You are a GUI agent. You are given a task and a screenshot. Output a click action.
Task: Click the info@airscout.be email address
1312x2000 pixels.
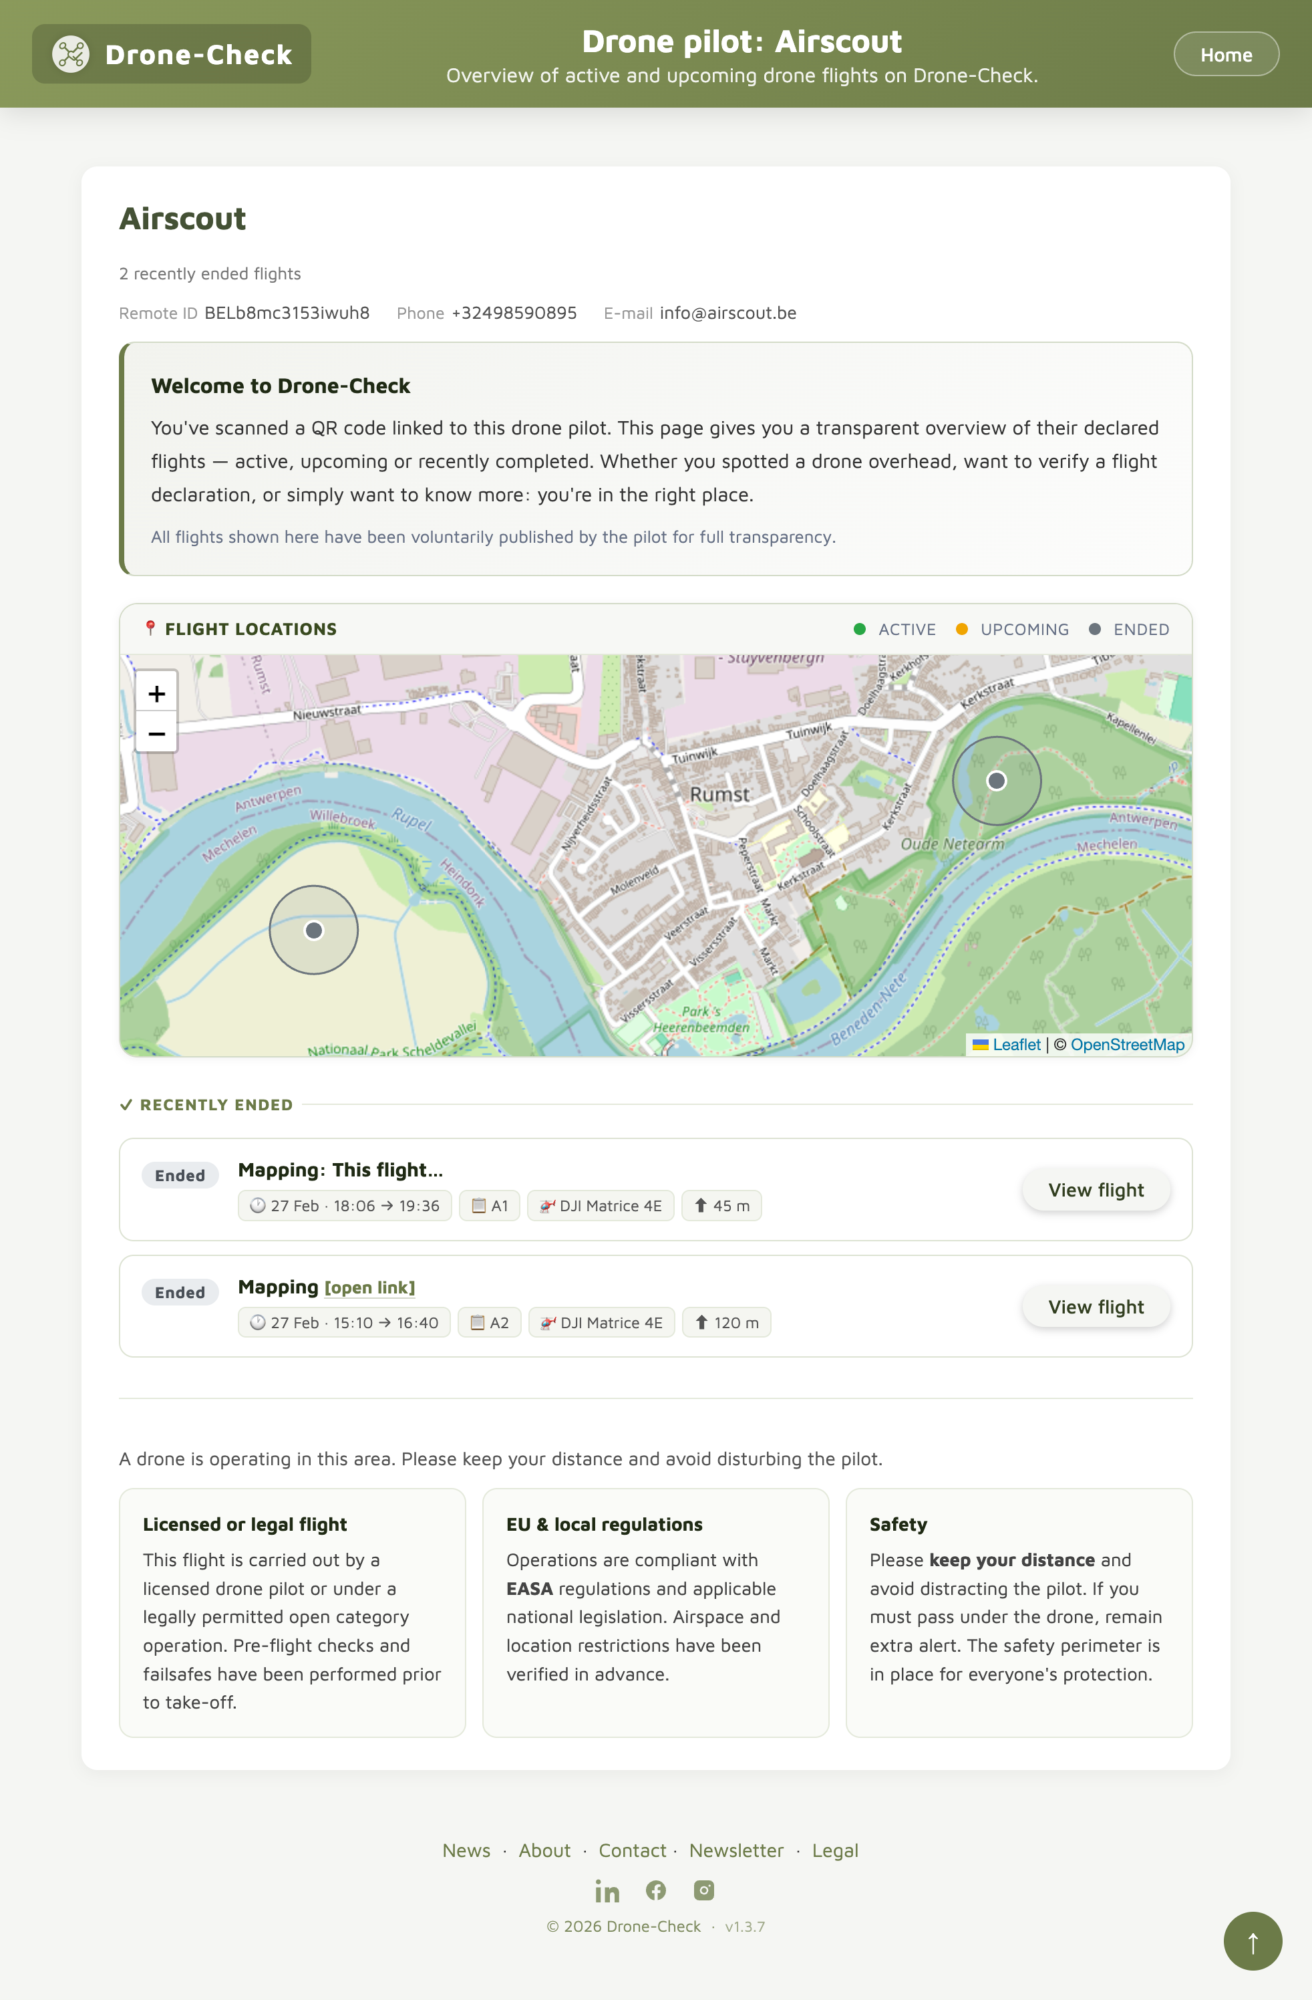[727, 313]
